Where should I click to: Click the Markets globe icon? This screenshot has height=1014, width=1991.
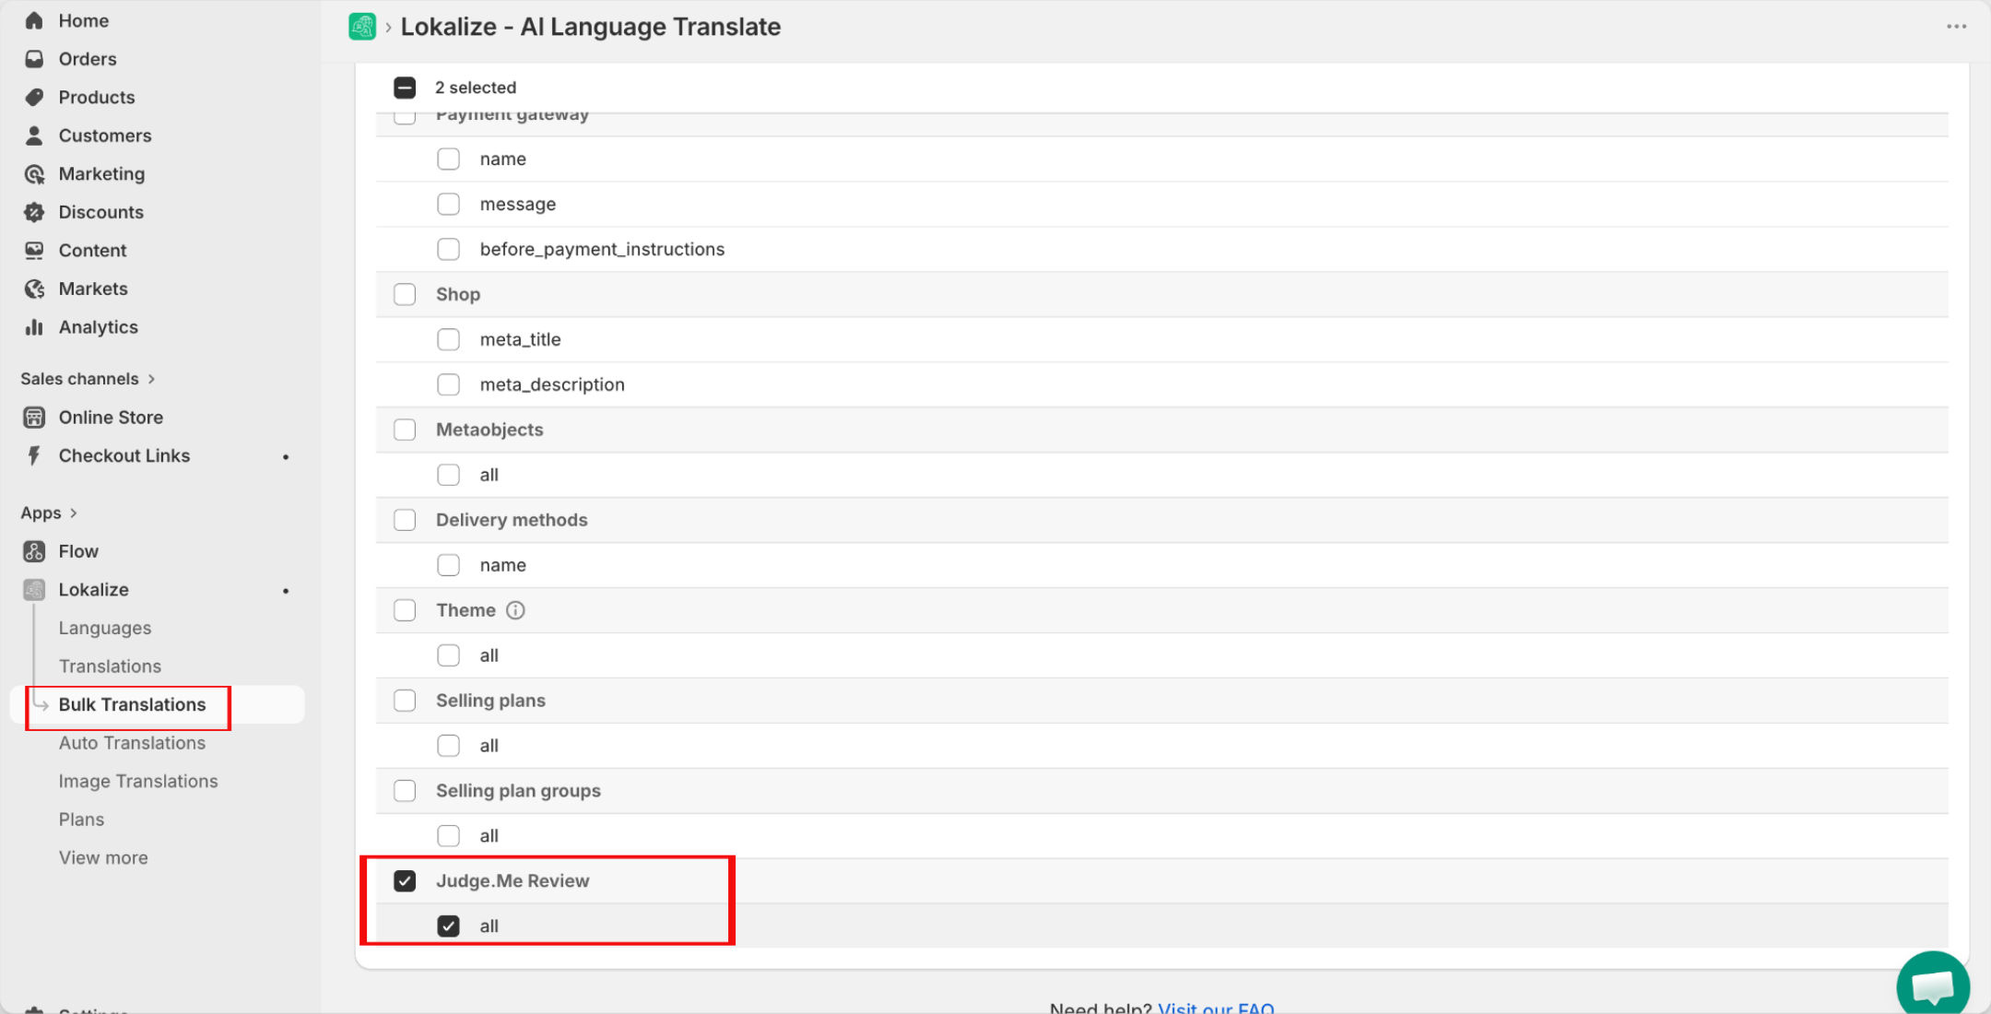34,289
